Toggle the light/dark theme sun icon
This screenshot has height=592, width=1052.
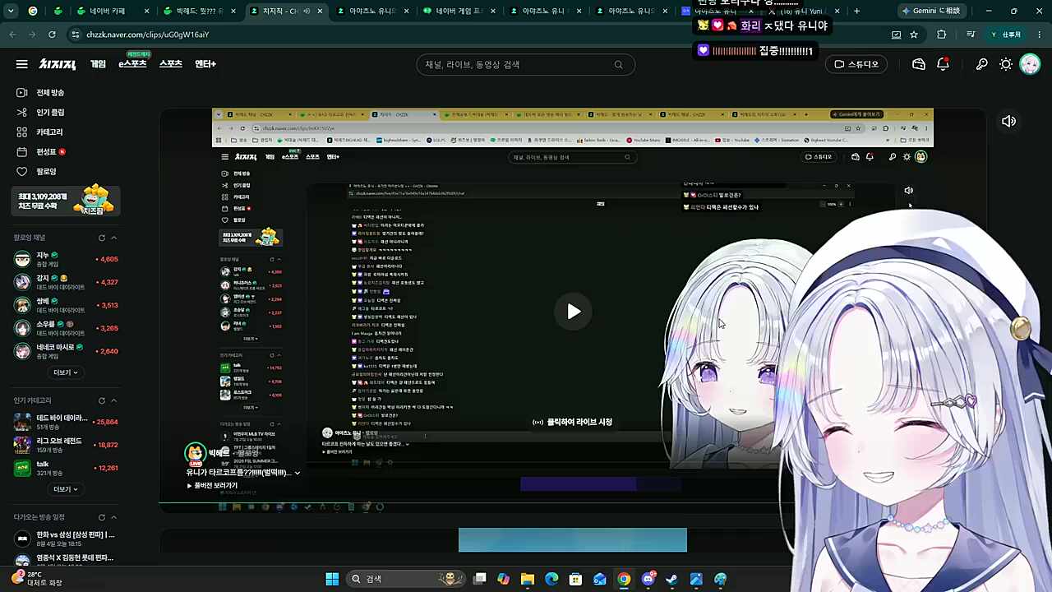click(1006, 64)
